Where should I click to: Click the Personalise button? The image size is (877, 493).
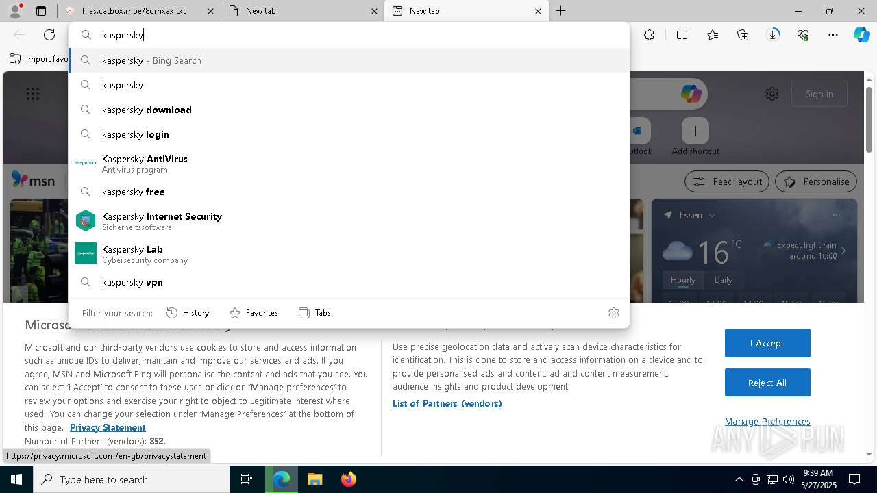[816, 181]
